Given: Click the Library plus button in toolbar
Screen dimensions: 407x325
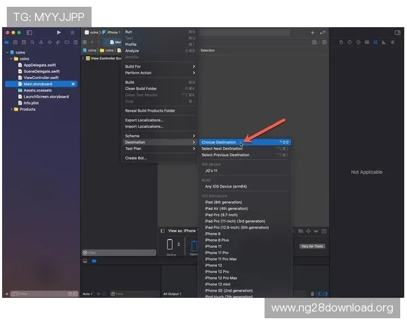Looking at the screenshot, I should tap(312, 32).
